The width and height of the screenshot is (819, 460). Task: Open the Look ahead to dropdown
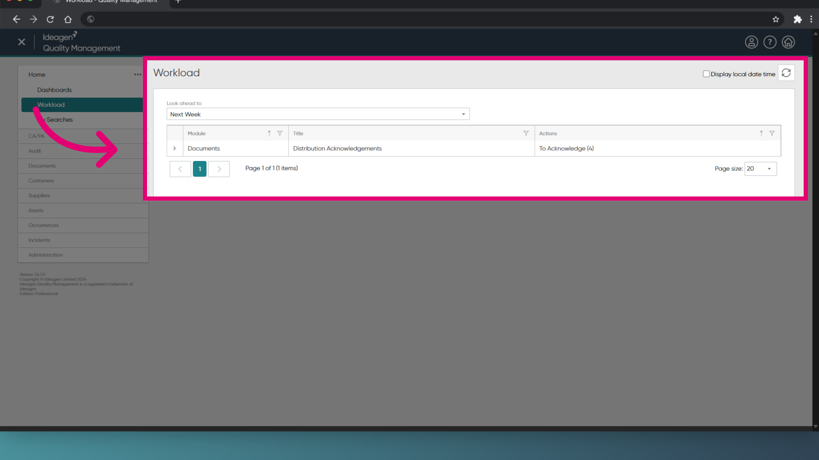(x=318, y=114)
